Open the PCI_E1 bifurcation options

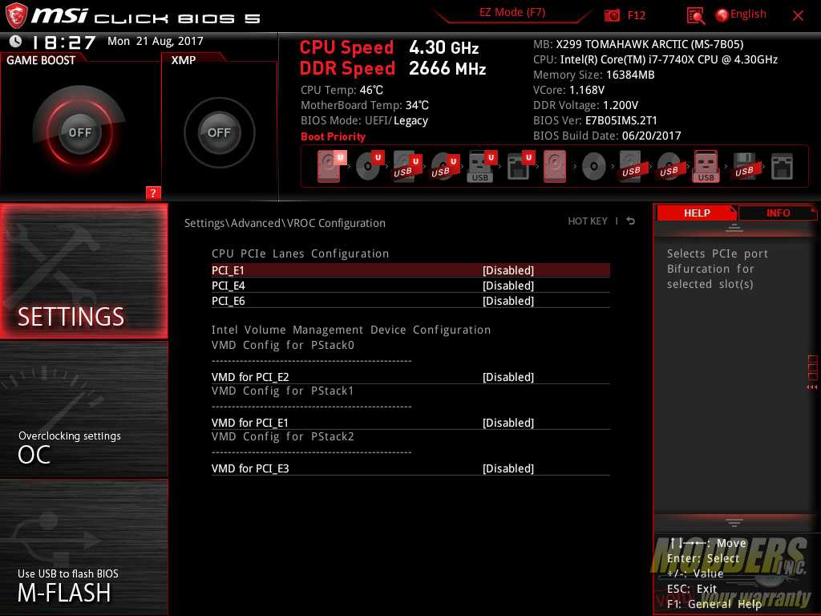pyautogui.click(x=410, y=269)
